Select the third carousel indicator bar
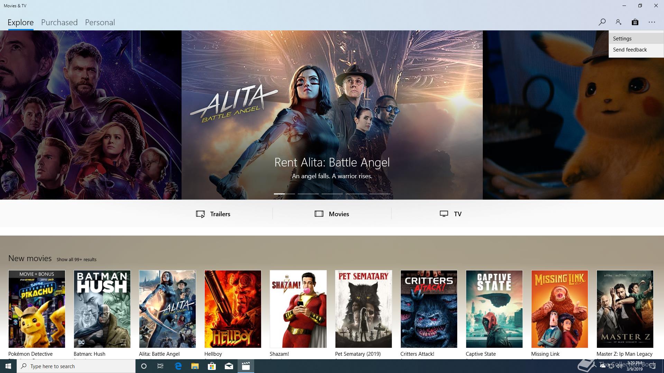664x373 pixels. pos(332,194)
